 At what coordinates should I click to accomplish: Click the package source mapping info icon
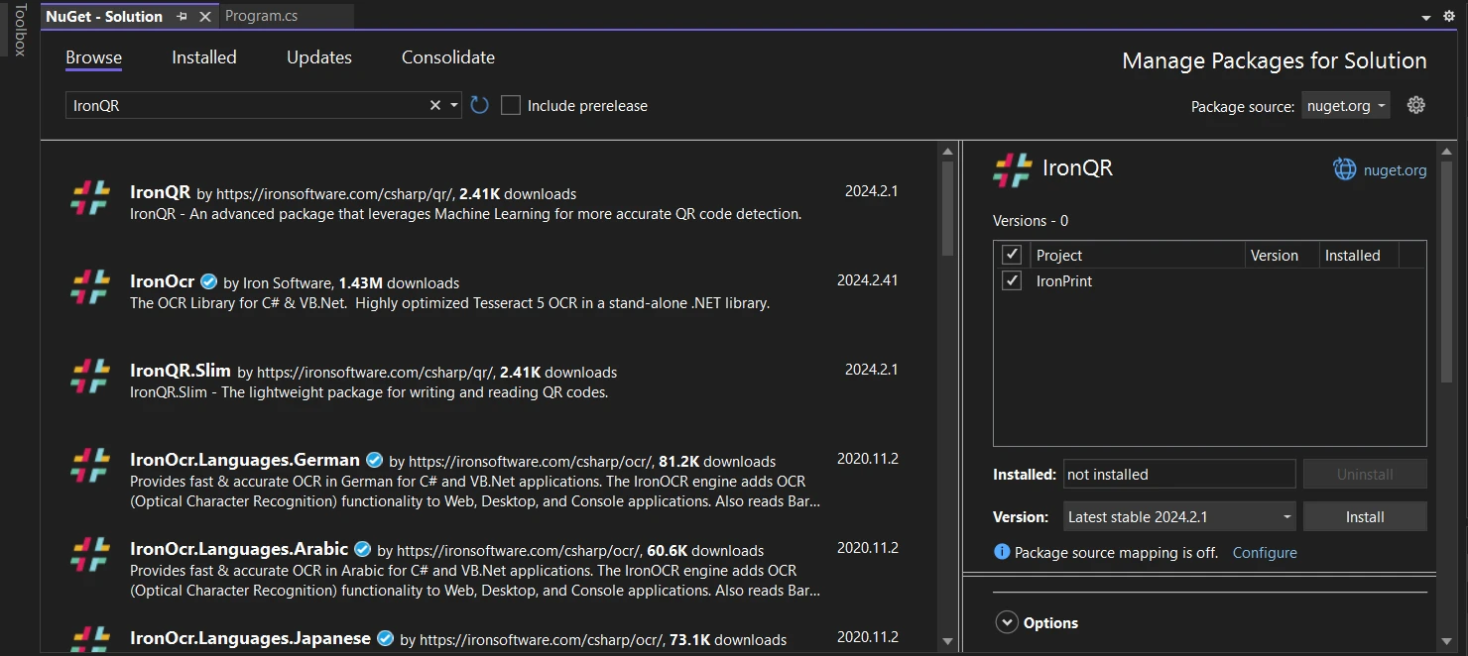1002,552
